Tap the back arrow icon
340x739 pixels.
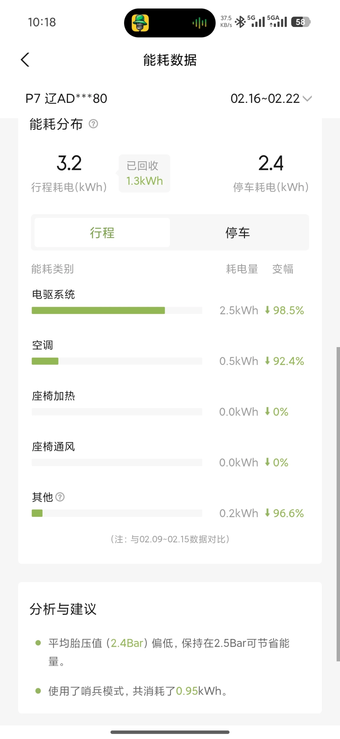coord(25,60)
